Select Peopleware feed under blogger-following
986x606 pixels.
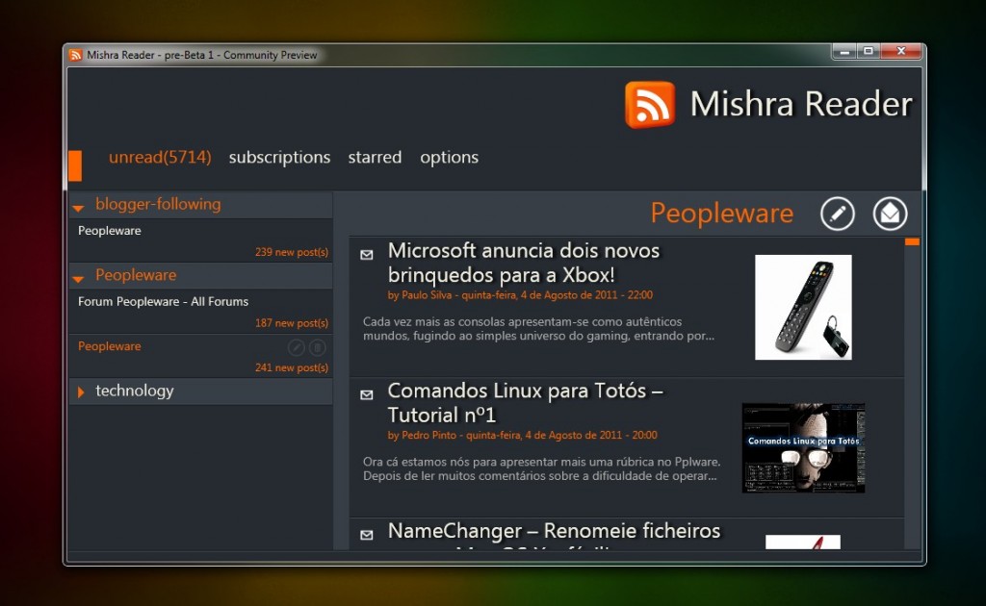coord(200,240)
